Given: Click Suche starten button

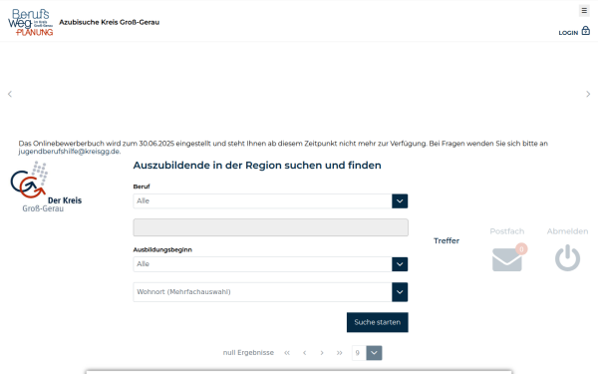Looking at the screenshot, I should pyautogui.click(x=377, y=322).
